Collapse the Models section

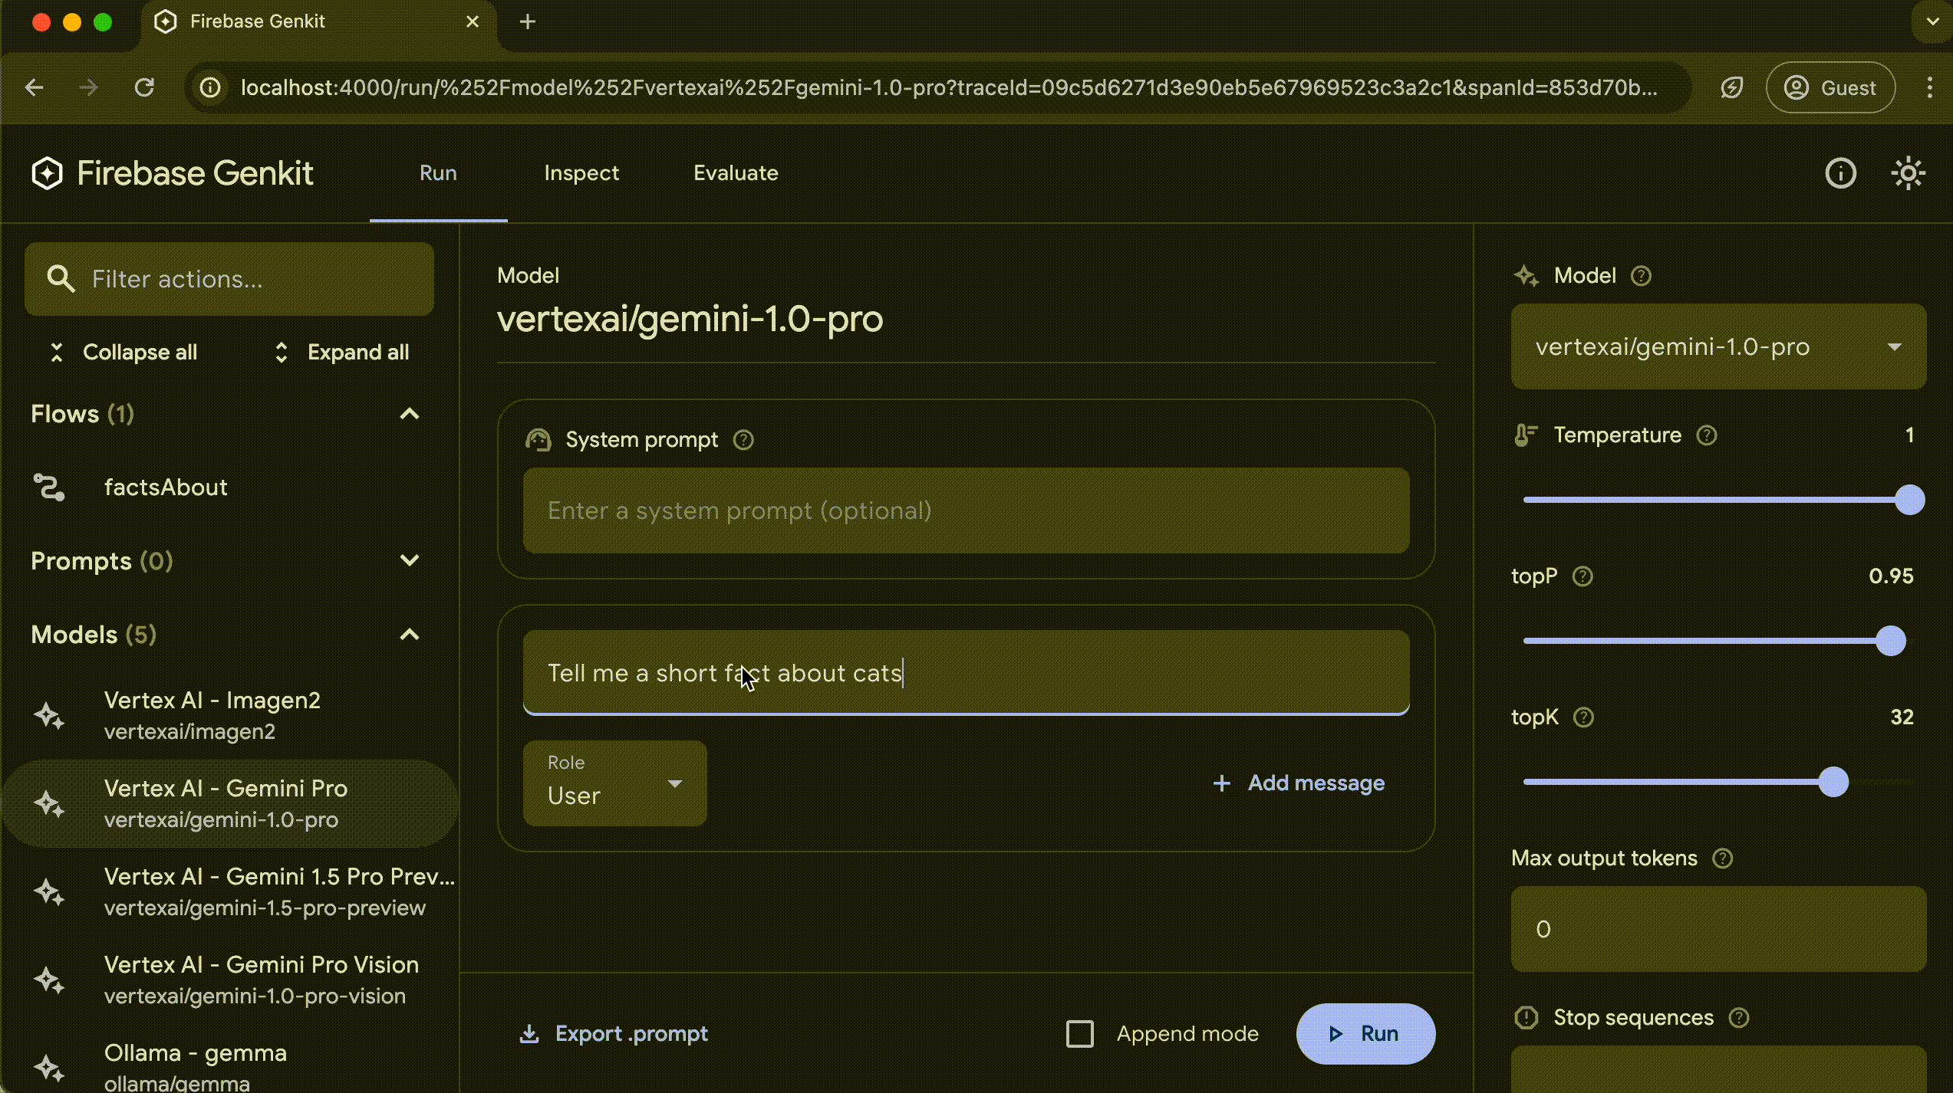(410, 633)
